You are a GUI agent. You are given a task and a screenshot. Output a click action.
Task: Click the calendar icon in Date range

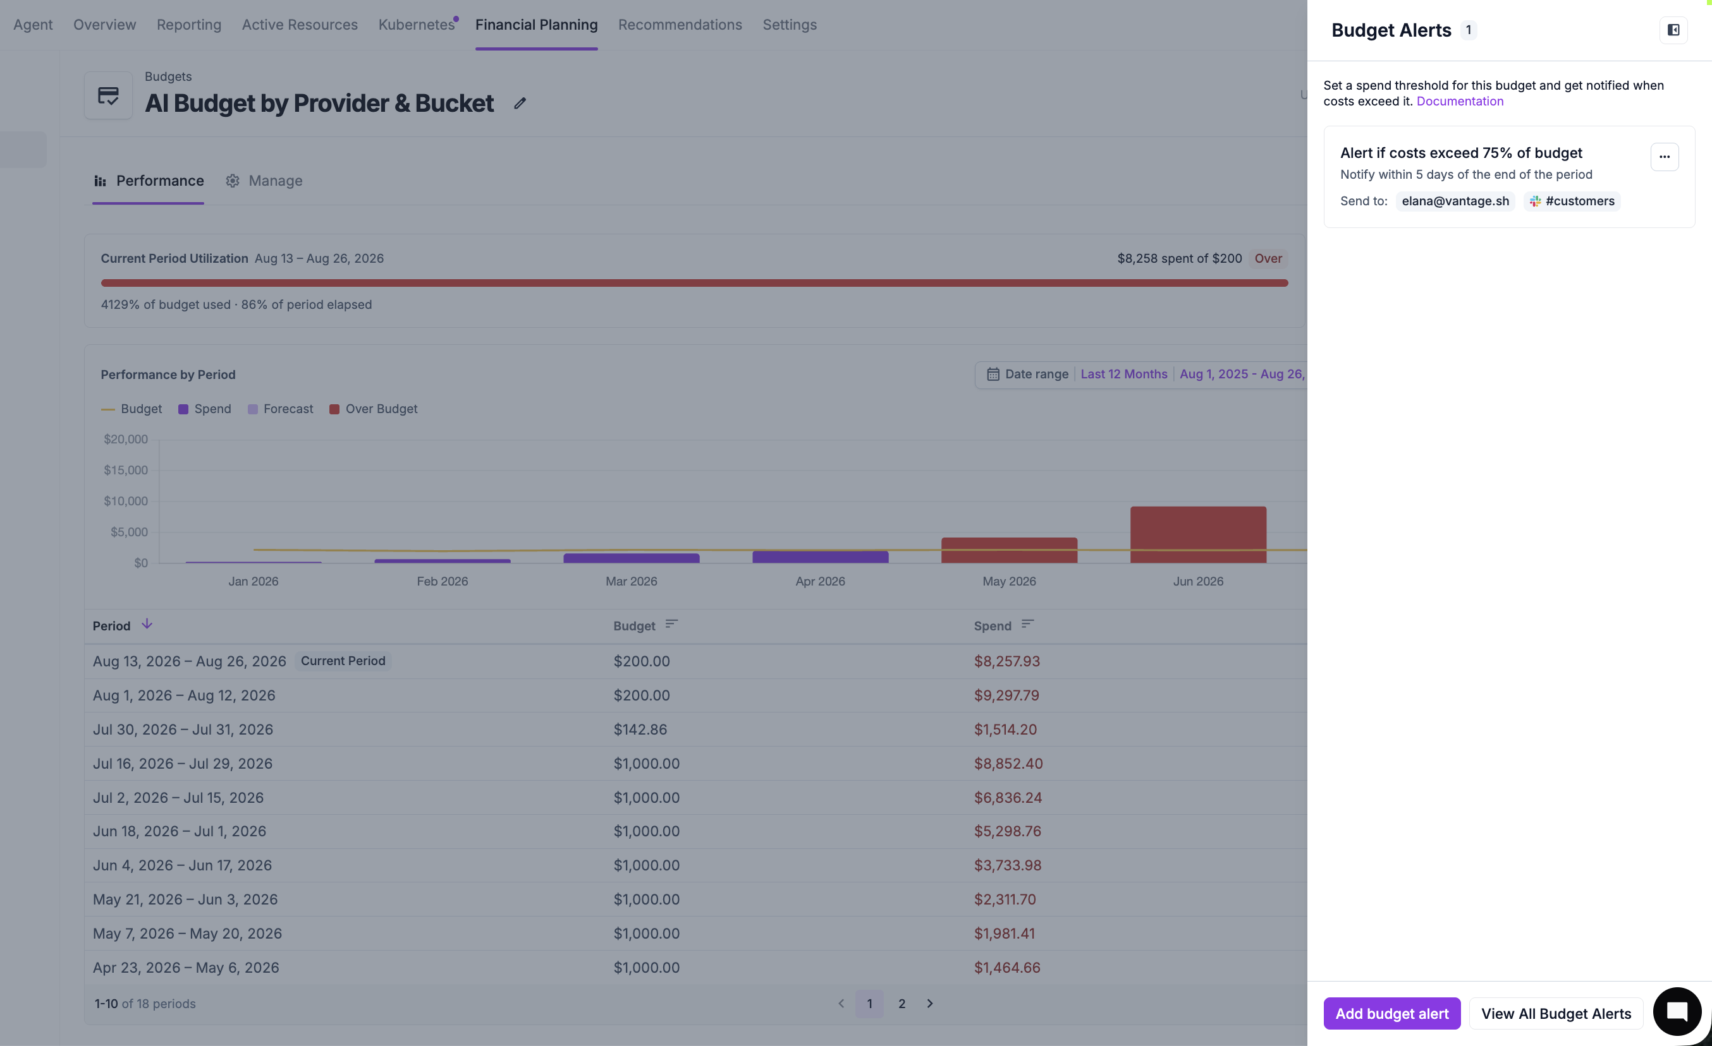pyautogui.click(x=993, y=374)
